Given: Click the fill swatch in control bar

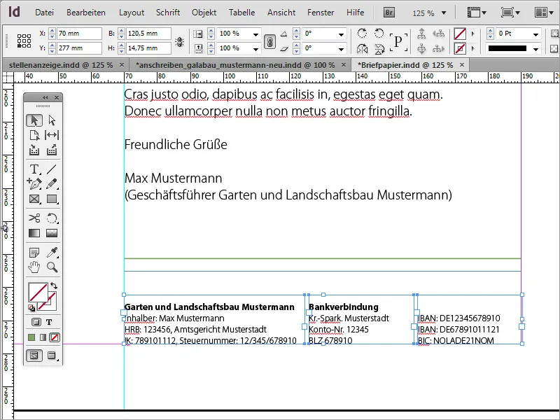Looking at the screenshot, I should (x=460, y=34).
